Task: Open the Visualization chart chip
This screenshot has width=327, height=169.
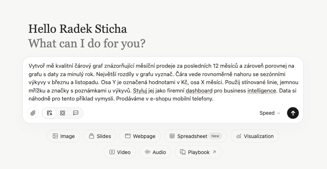Action: point(254,136)
